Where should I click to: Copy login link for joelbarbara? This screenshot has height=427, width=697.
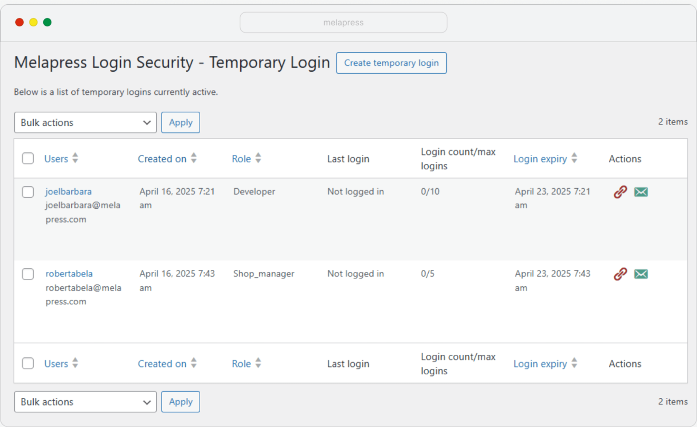point(620,192)
